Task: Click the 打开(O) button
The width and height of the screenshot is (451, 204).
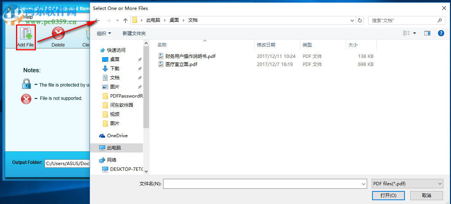Action: click(x=388, y=196)
